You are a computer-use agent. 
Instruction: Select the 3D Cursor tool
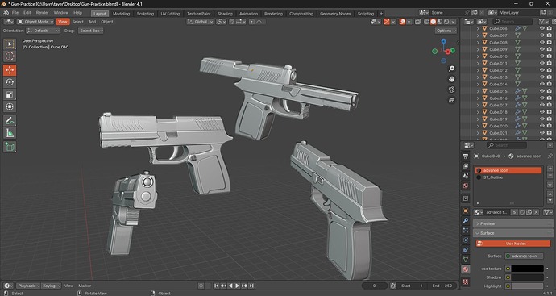tap(10, 56)
